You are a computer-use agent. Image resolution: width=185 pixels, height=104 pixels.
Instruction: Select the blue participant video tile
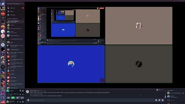tap(71, 64)
